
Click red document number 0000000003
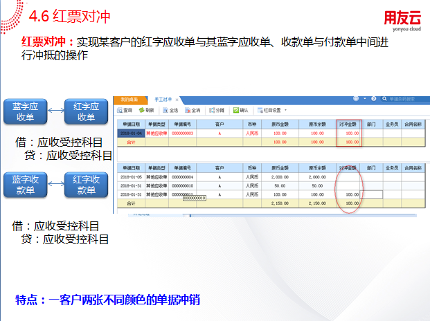point(182,134)
